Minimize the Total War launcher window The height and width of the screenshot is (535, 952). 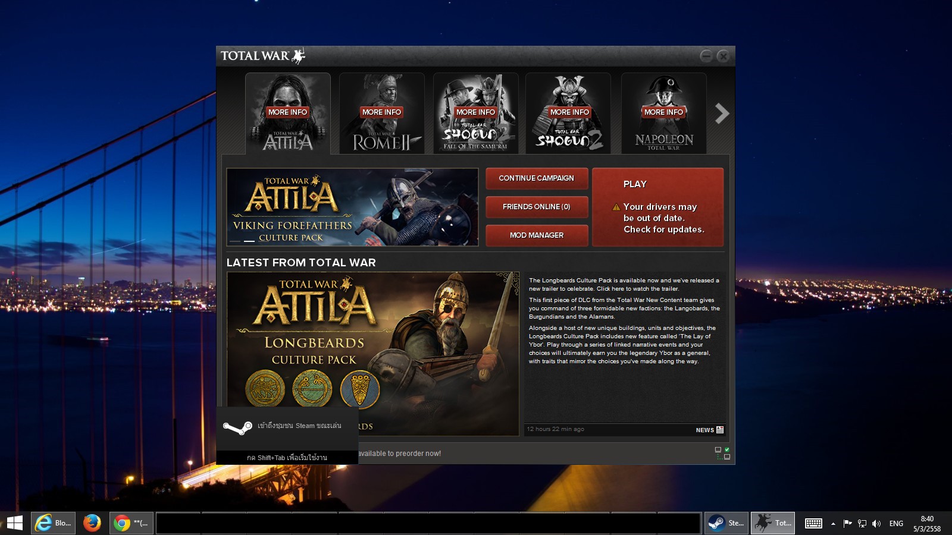tap(706, 56)
